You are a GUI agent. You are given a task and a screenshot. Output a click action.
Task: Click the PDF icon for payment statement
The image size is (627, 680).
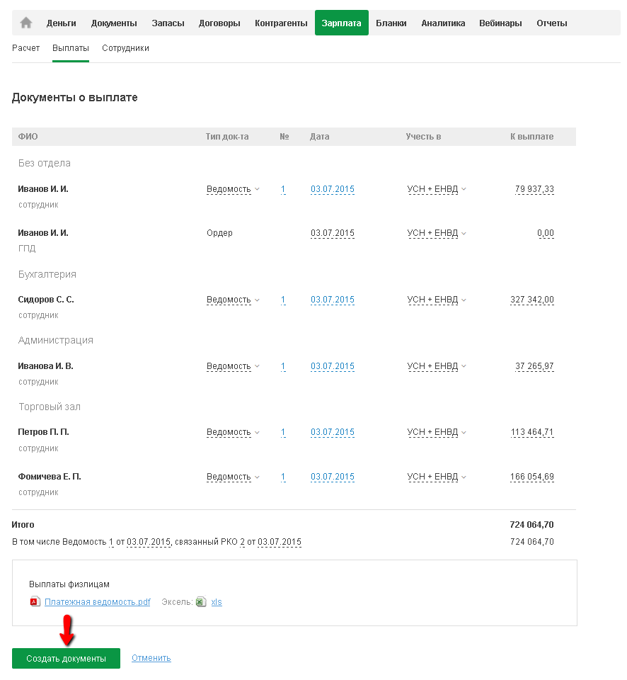click(x=35, y=602)
